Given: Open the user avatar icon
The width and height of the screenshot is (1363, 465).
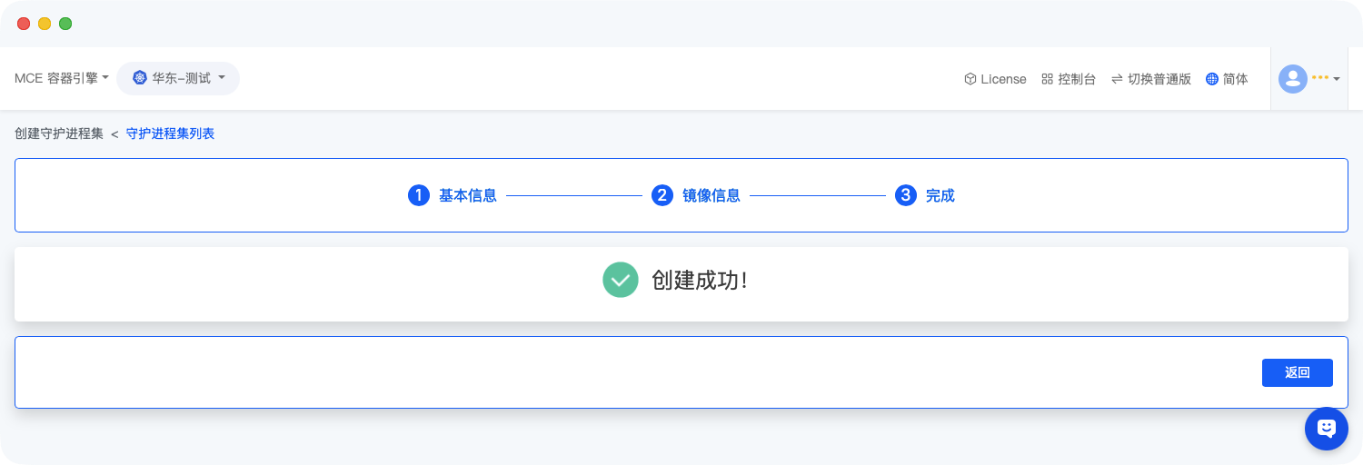Looking at the screenshot, I should coord(1292,79).
